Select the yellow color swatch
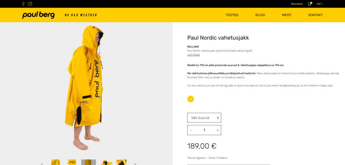Screen dimensions: 345x165 [x=191, y=99]
